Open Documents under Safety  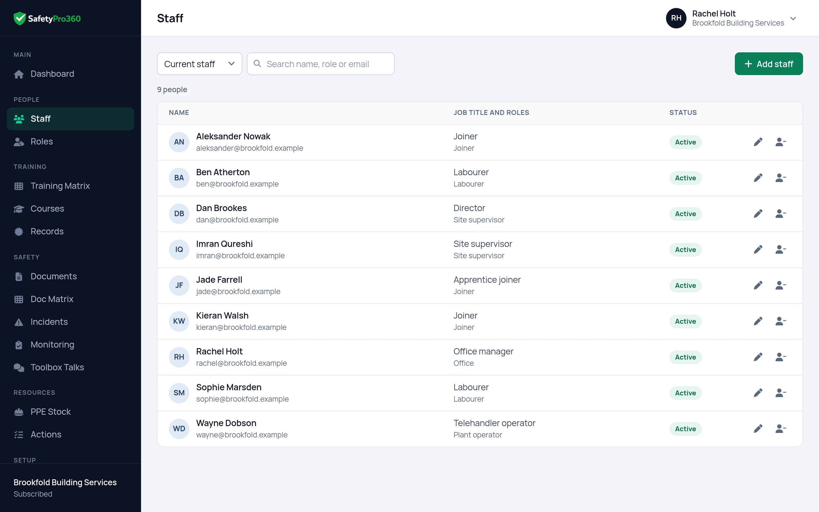71,276
